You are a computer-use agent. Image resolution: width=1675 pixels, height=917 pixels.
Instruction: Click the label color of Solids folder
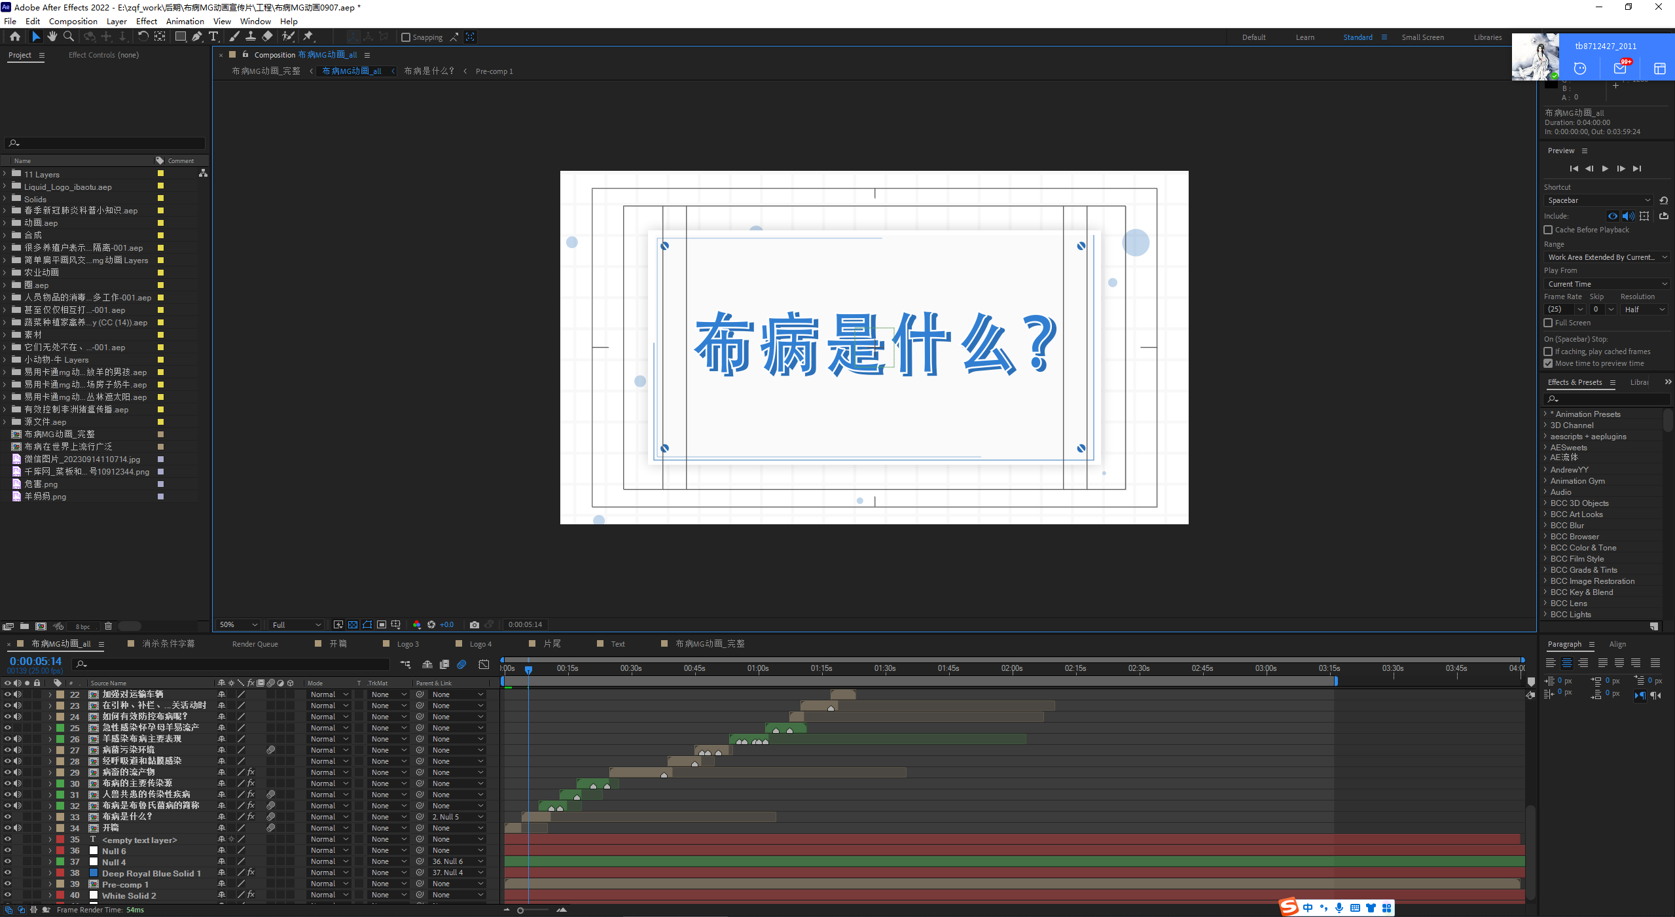pos(160,199)
